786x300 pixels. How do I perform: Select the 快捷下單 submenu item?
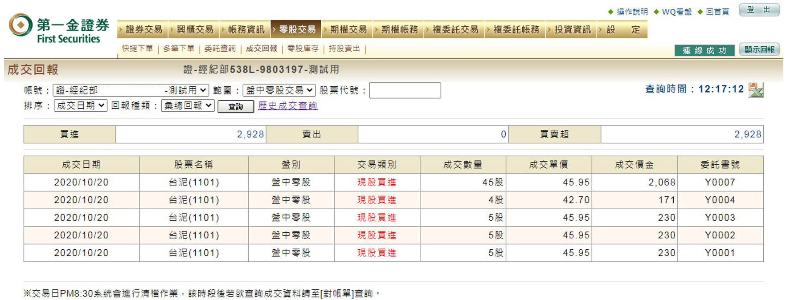(137, 49)
